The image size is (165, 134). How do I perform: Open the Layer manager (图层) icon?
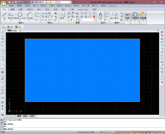coord(62,16)
